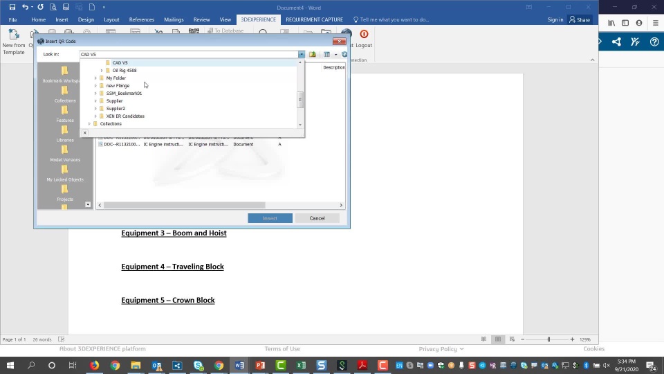Switch to Print Layout view

tap(498, 339)
